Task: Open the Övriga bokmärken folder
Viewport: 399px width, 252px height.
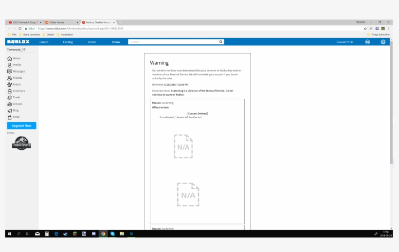Action: [x=379, y=35]
